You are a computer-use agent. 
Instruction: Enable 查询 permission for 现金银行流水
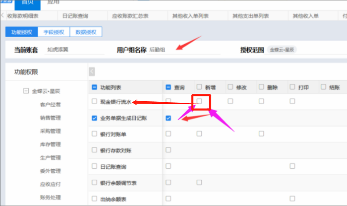point(169,101)
